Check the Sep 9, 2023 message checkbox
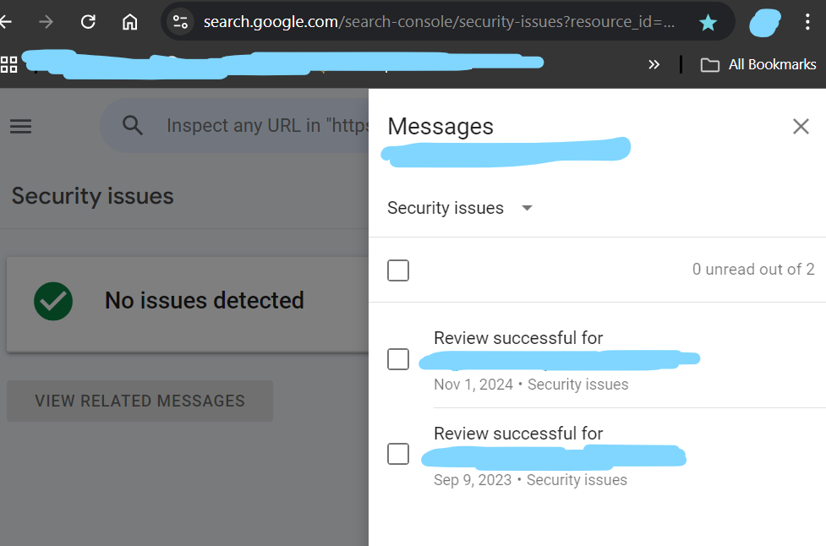The height and width of the screenshot is (546, 826). [398, 454]
